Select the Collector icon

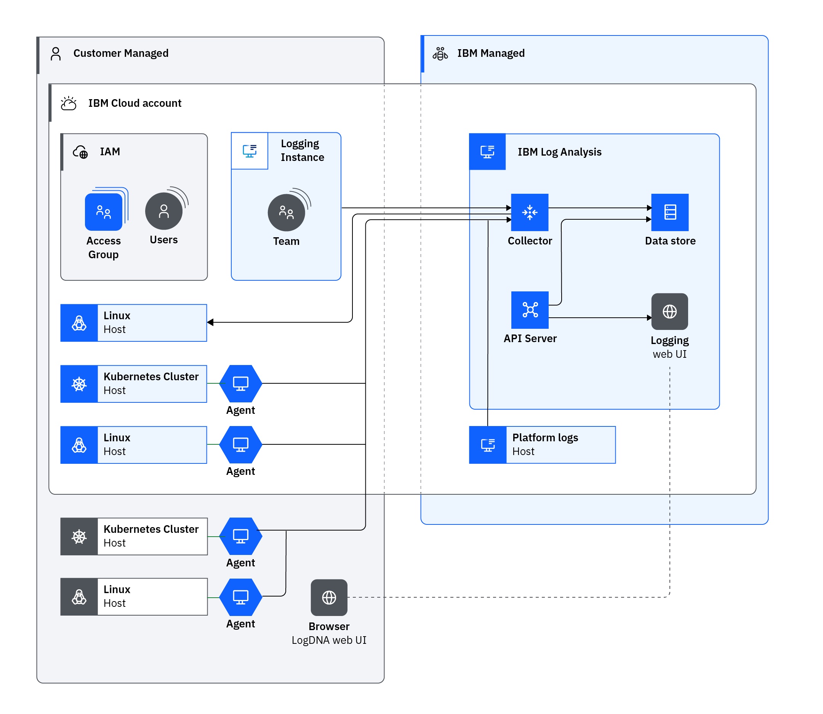pyautogui.click(x=530, y=212)
